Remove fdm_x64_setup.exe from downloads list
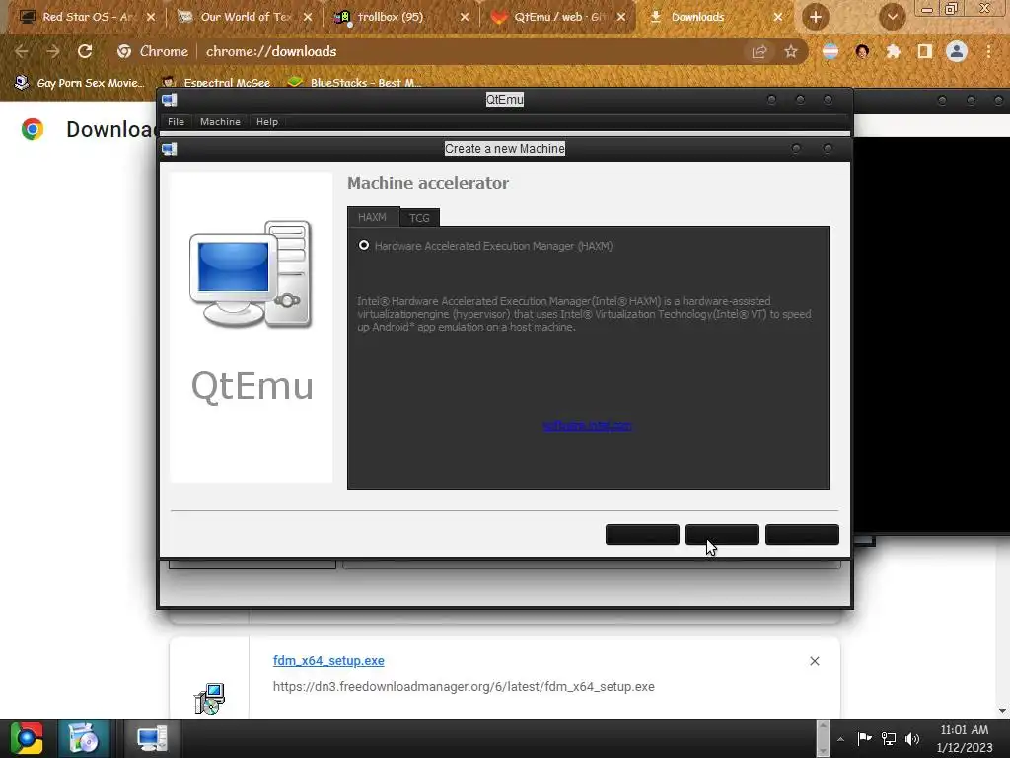Screen dimensions: 1010x758 coord(815,661)
